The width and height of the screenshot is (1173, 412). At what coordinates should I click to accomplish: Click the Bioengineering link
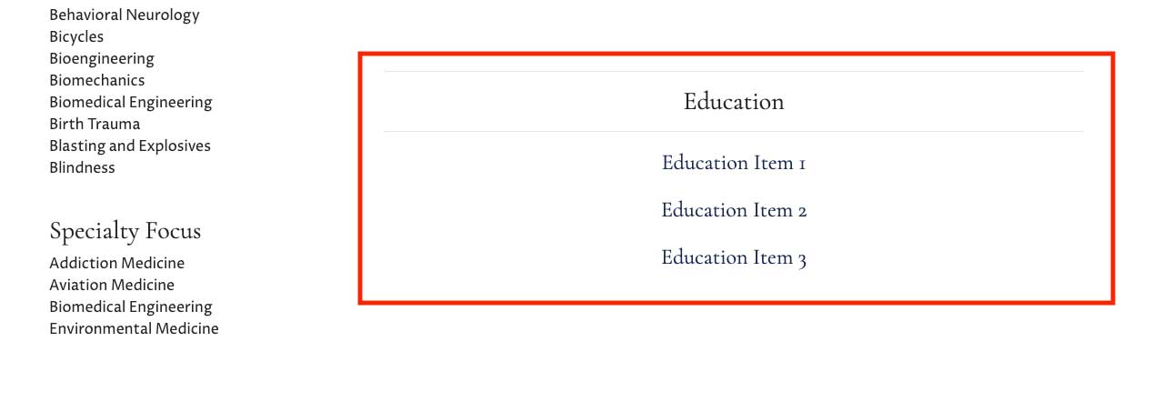tap(102, 59)
